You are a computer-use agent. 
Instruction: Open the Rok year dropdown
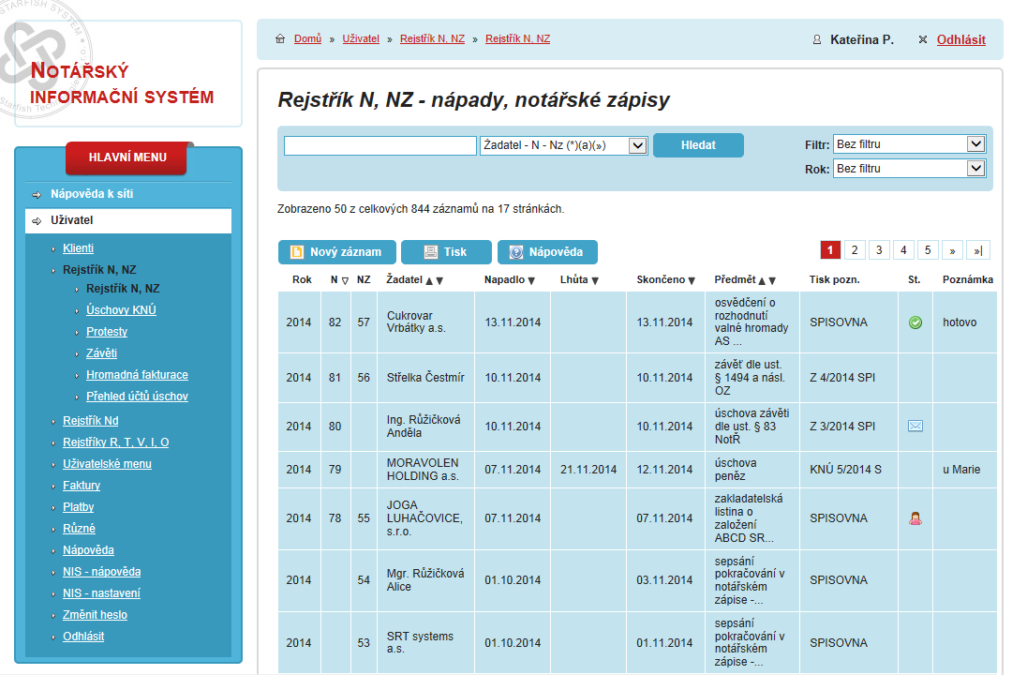pos(909,169)
